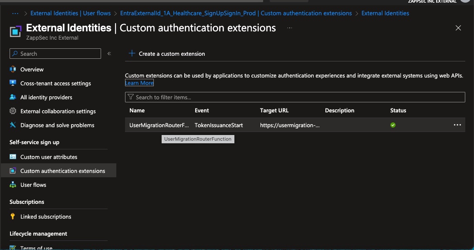Open EntraExternalId_1A_Healthcare_SignUpSignIn_Prod breadcrumb link
Image resolution: width=474 pixels, height=250 pixels.
point(236,14)
